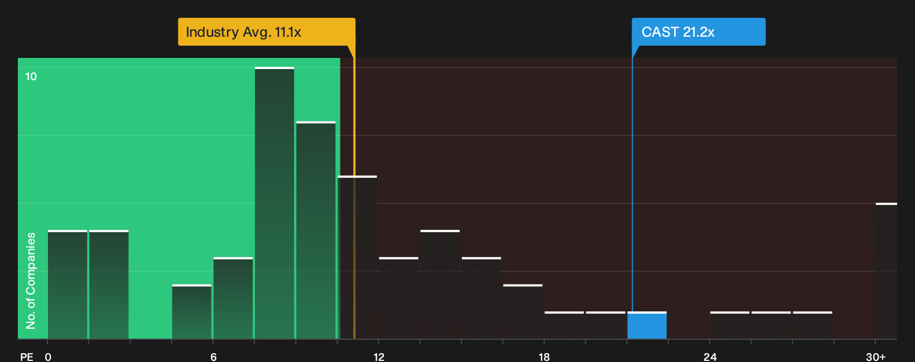Click the x-axis label 30+
This screenshot has height=362, width=915.
click(x=875, y=357)
